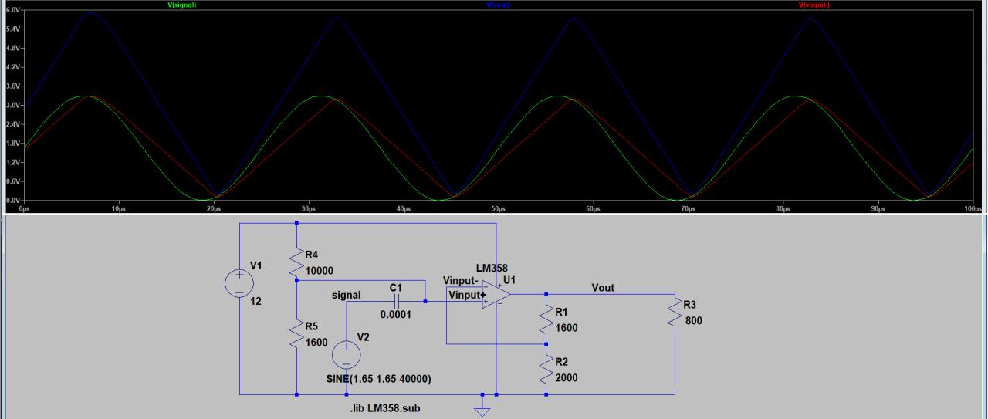988x419 pixels.
Task: Click the V(signal) green trace label
Action: pos(181,5)
